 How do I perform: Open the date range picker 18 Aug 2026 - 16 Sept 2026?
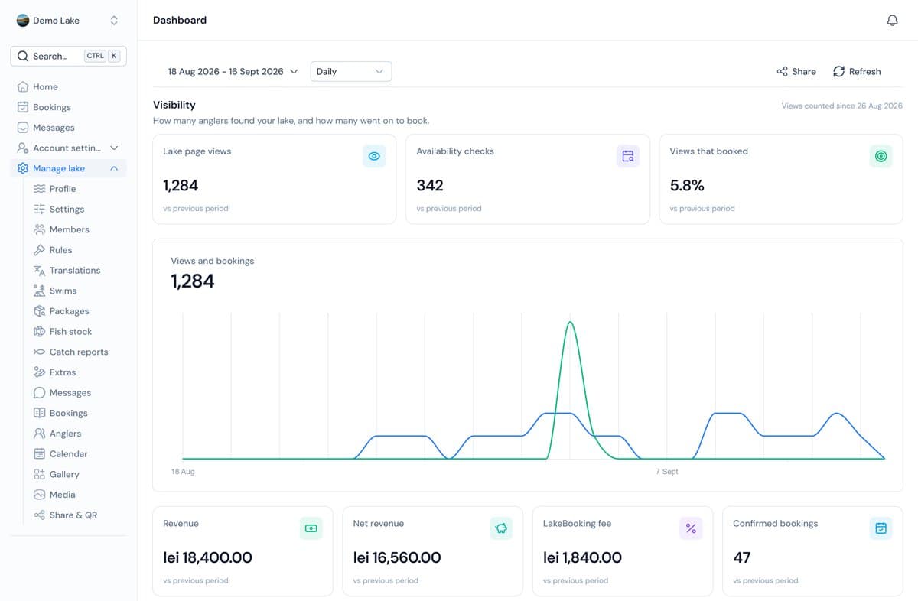coord(233,71)
